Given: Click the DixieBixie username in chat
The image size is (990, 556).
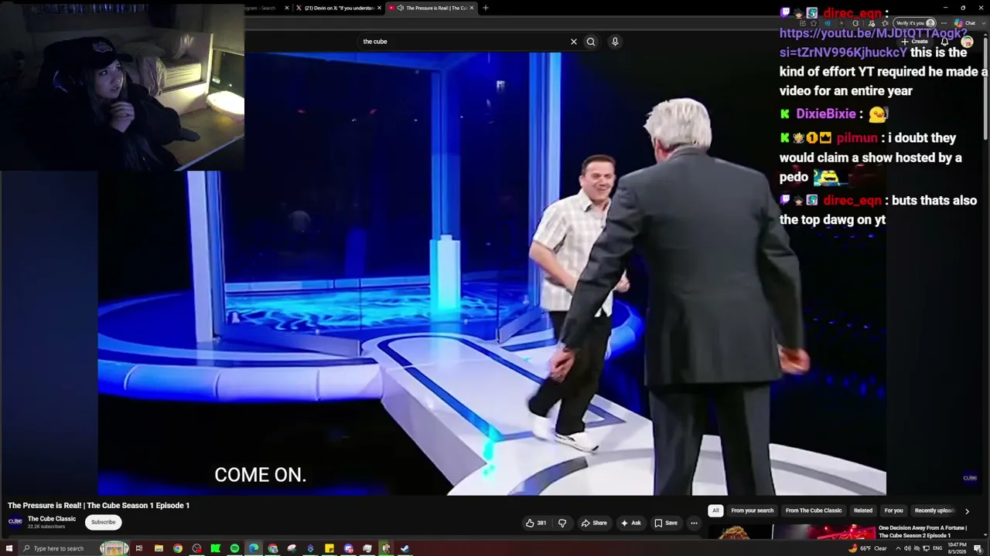Looking at the screenshot, I should click(x=826, y=114).
